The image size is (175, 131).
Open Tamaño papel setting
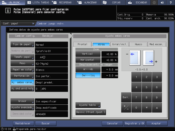pyautogui.click(x=22, y=57)
